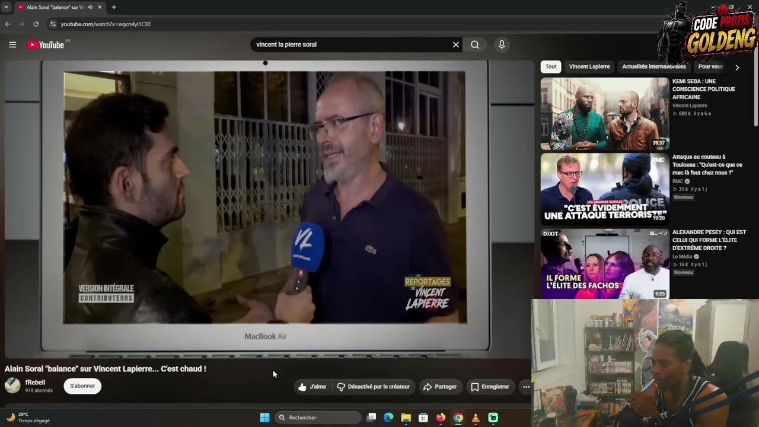
Task: Visit the RMC channel name link
Action: (678, 181)
